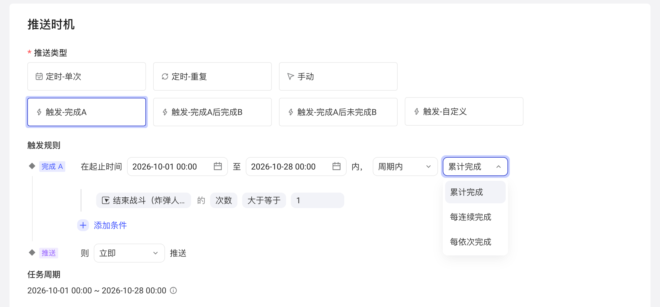Click the plus icon for adding condition
Viewport: 660px width, 307px height.
[x=83, y=225]
